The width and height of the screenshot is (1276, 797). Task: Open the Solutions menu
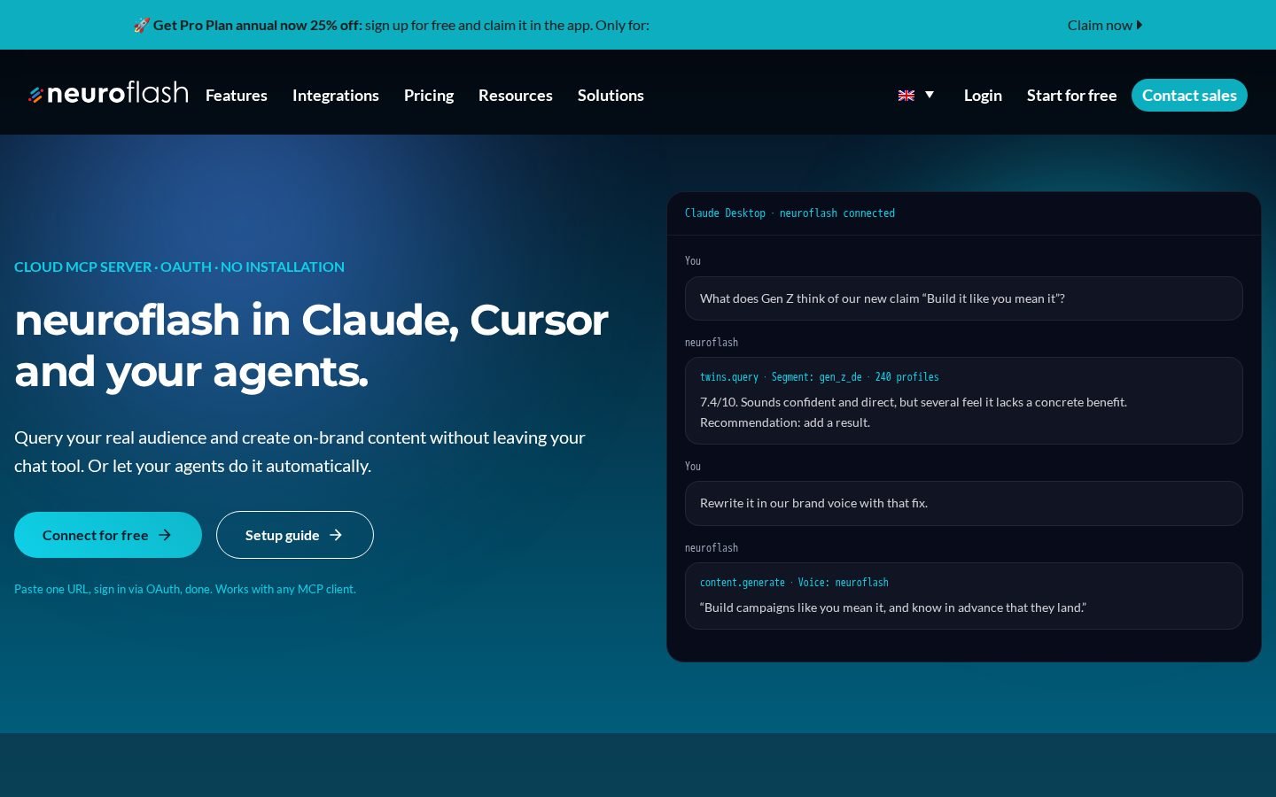(611, 95)
